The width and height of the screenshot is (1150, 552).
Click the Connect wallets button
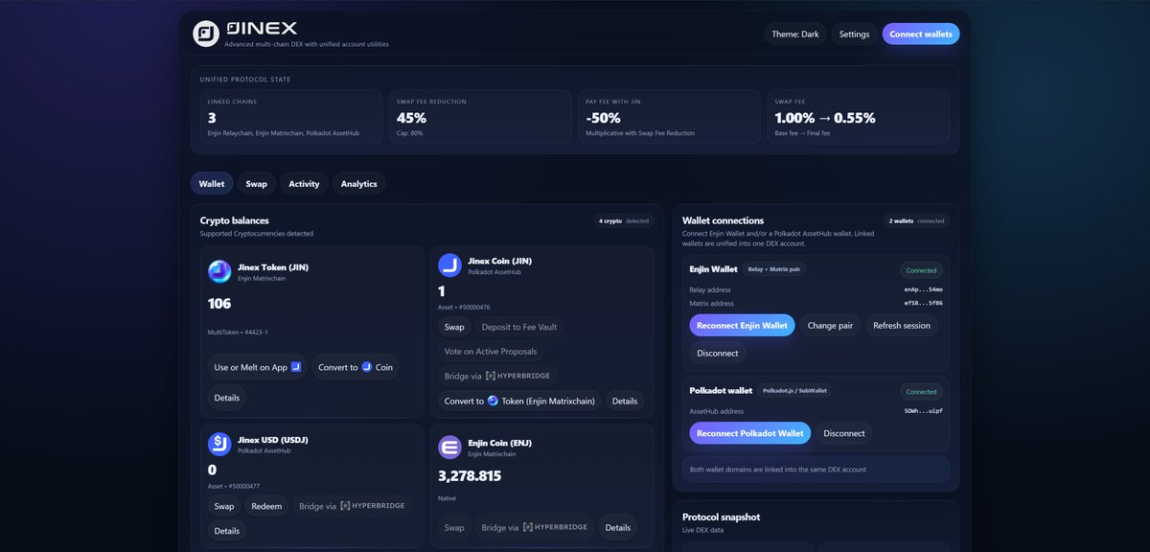[x=919, y=33]
